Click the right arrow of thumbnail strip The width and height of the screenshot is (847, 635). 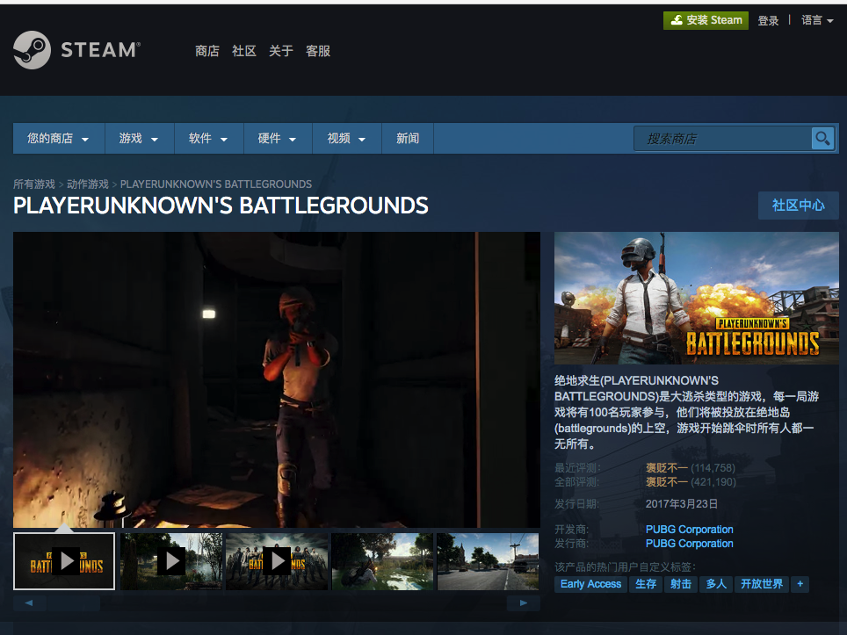524,603
